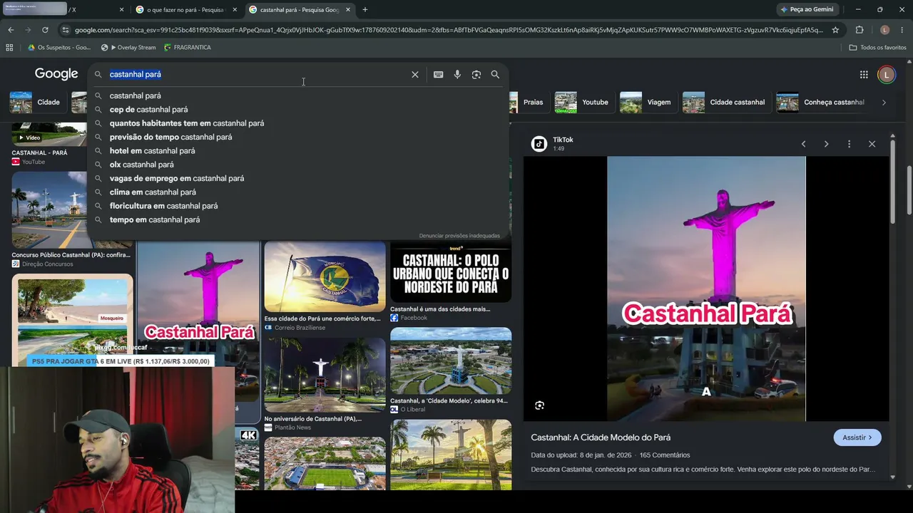Screen dimensions: 913x513
Task: Close the image preview panel
Action: click(872, 144)
